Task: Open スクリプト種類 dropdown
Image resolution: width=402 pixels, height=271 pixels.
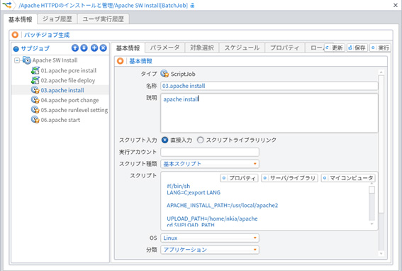Action: pyautogui.click(x=210, y=164)
